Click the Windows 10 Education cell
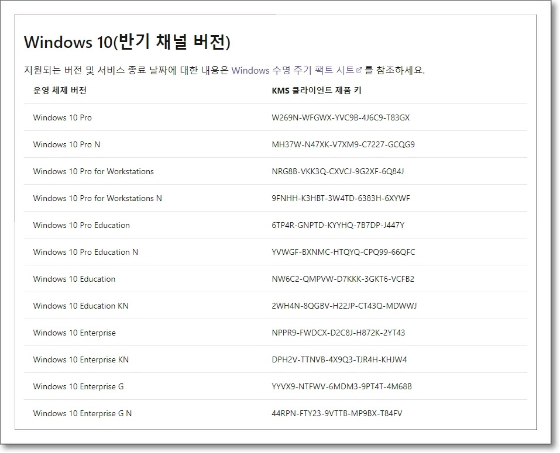 pyautogui.click(x=74, y=279)
